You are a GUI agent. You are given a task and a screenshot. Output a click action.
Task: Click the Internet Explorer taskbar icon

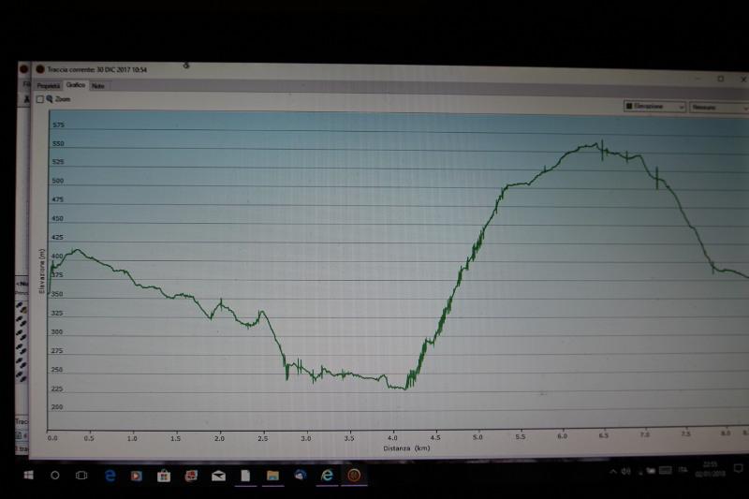(x=328, y=475)
